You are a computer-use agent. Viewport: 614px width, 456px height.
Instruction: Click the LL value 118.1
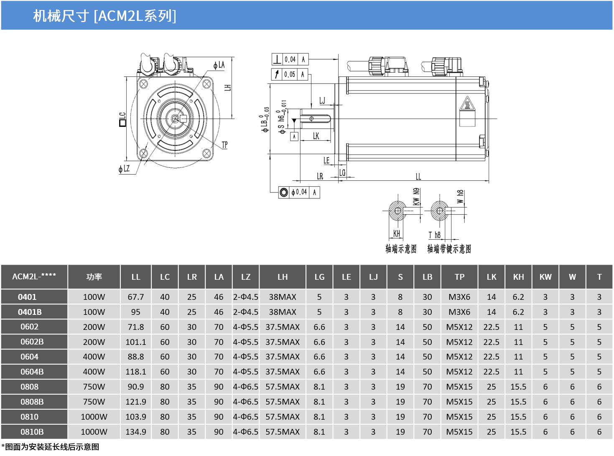point(136,372)
